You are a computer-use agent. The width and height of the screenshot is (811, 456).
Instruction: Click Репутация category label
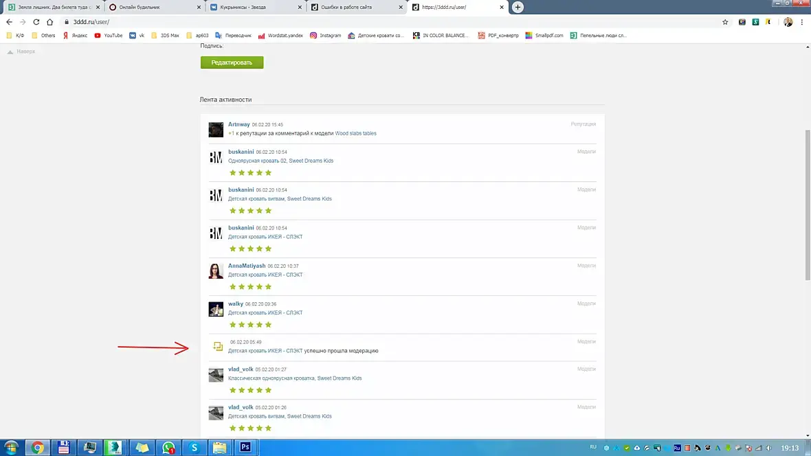pos(584,124)
